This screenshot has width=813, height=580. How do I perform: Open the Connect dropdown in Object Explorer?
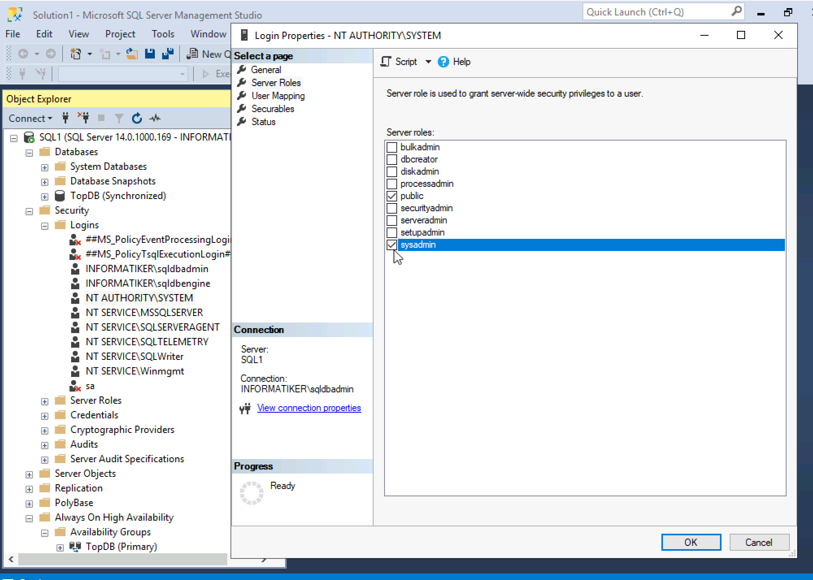pyautogui.click(x=30, y=118)
